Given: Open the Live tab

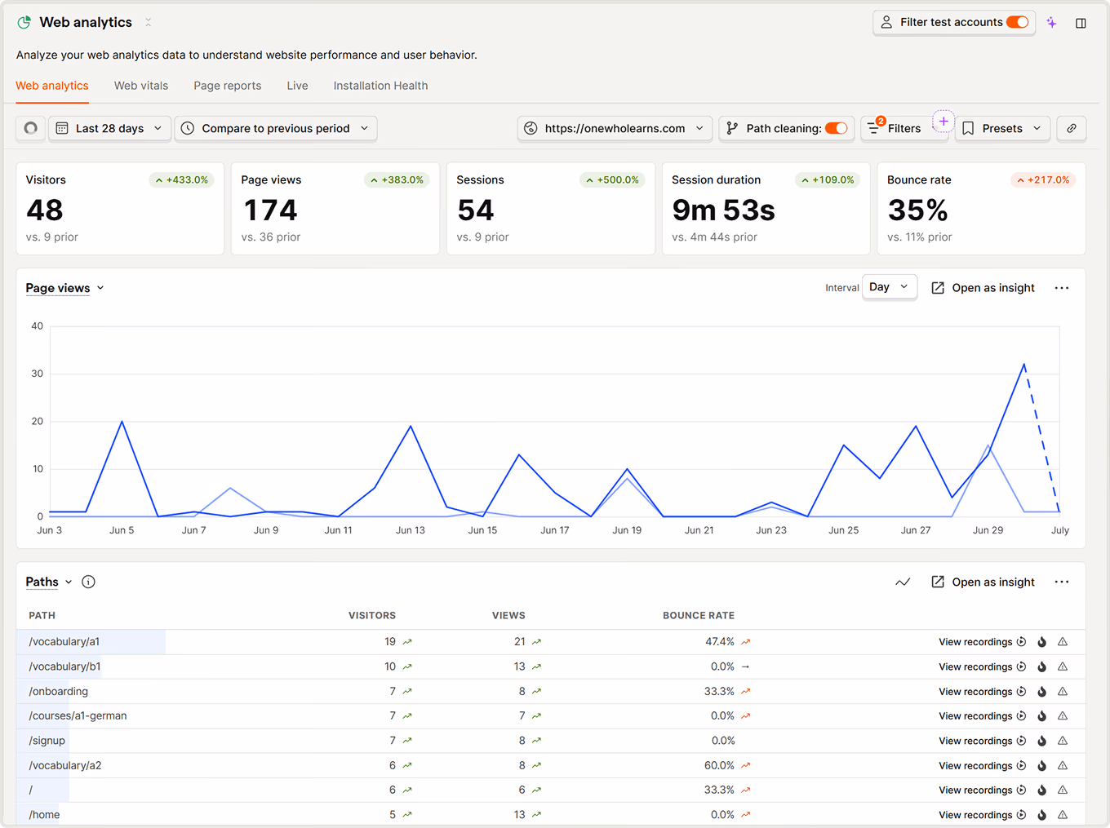Looking at the screenshot, I should click(x=298, y=86).
